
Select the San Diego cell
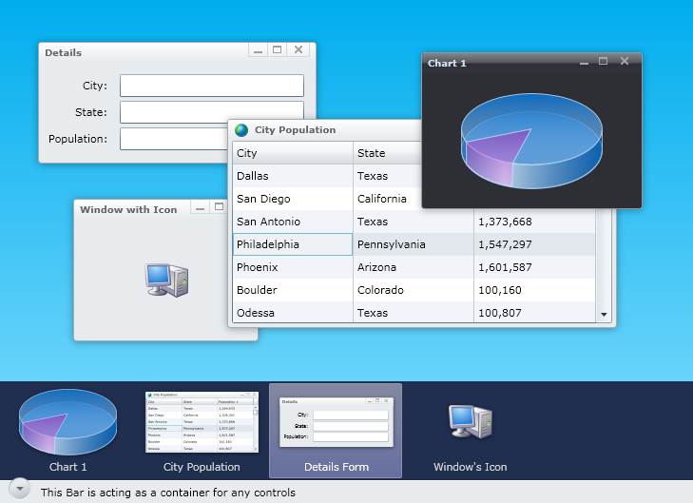[293, 199]
